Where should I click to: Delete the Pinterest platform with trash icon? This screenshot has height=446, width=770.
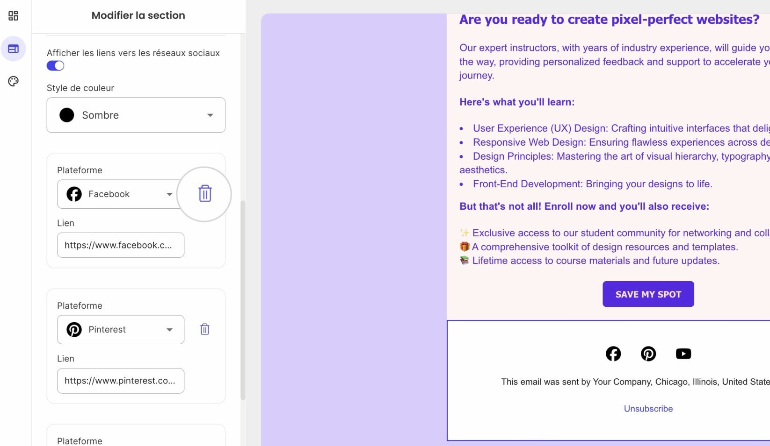pyautogui.click(x=205, y=329)
